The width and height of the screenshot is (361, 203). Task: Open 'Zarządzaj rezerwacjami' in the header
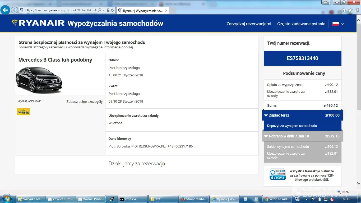pos(249,24)
